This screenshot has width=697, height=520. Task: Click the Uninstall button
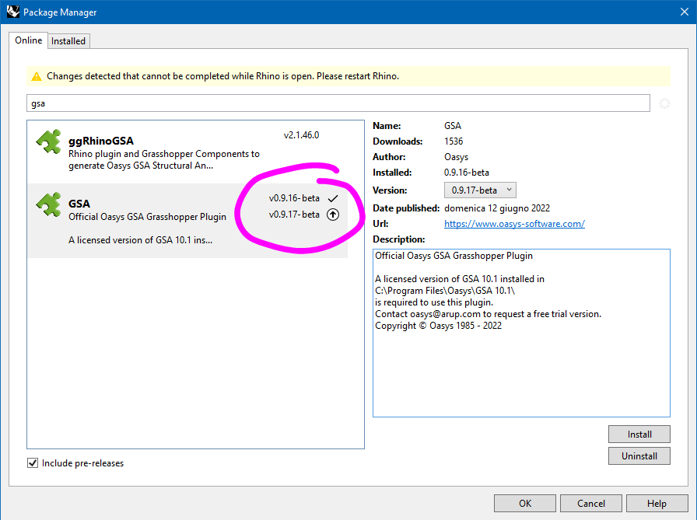(639, 456)
